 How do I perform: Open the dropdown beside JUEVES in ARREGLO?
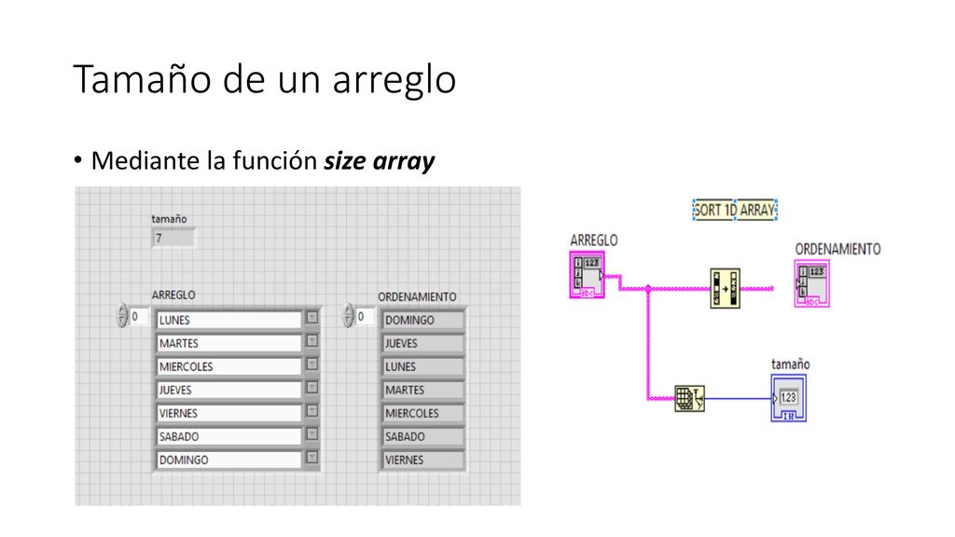[311, 387]
